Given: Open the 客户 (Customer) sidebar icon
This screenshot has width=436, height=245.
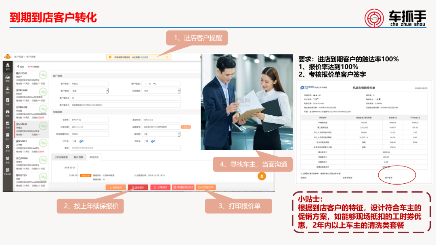Looking at the screenshot, I should (x=8, y=66).
